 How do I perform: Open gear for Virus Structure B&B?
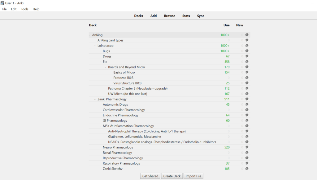point(247,83)
